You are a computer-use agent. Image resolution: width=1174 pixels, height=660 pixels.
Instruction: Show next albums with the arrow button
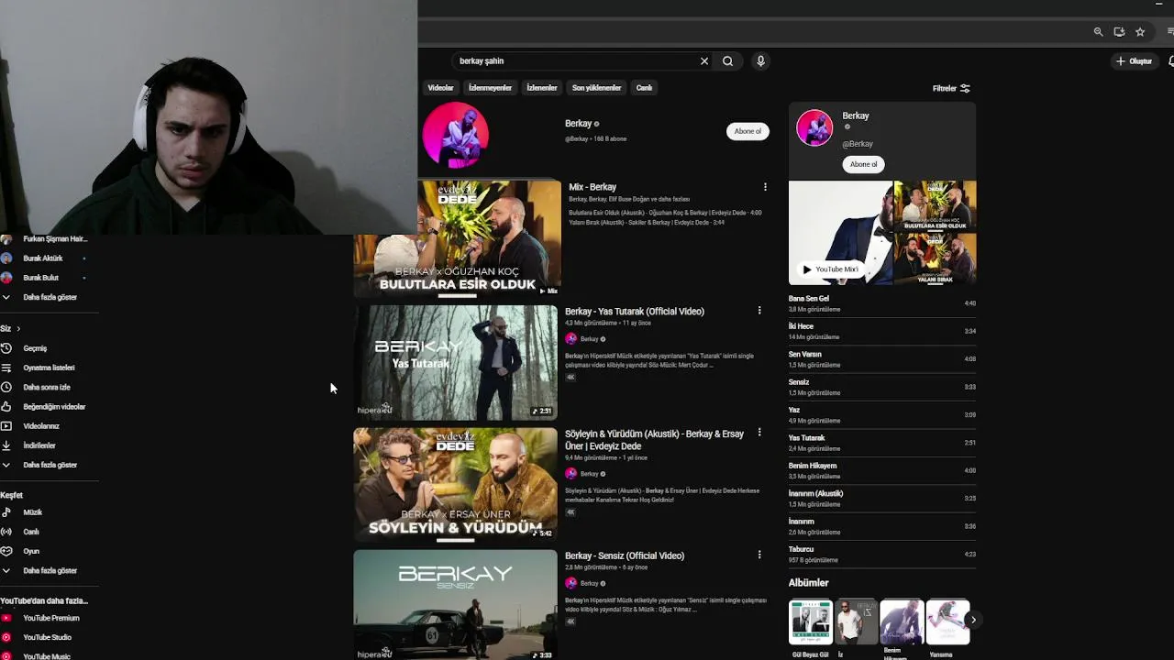coord(973,621)
